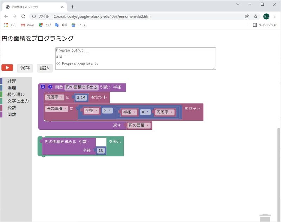Click the 3.14 number field
The height and width of the screenshot is (222, 281).
pyautogui.click(x=81, y=97)
